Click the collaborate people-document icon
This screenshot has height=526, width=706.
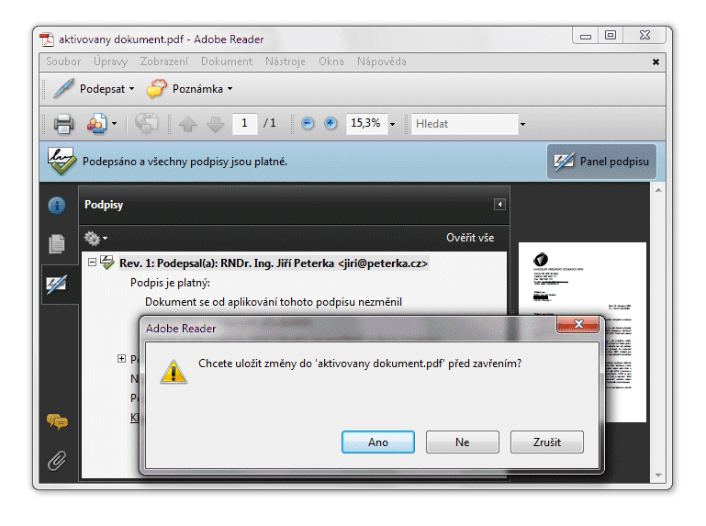pos(96,124)
